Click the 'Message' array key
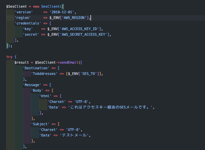Screen dimensions: 205x150 (x=32, y=85)
